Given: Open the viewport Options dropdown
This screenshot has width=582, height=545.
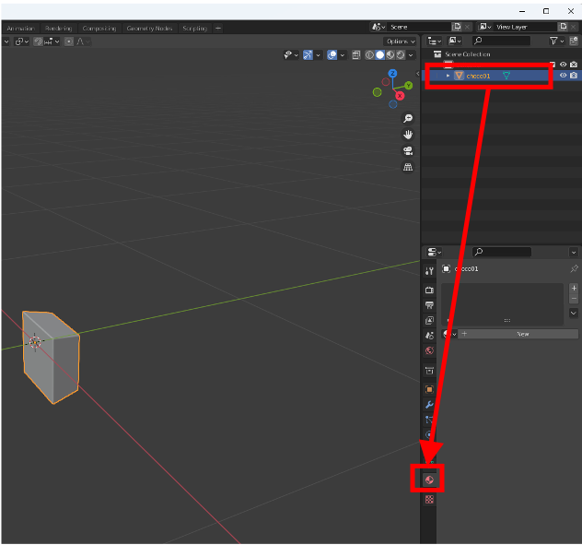Looking at the screenshot, I should pos(400,41).
